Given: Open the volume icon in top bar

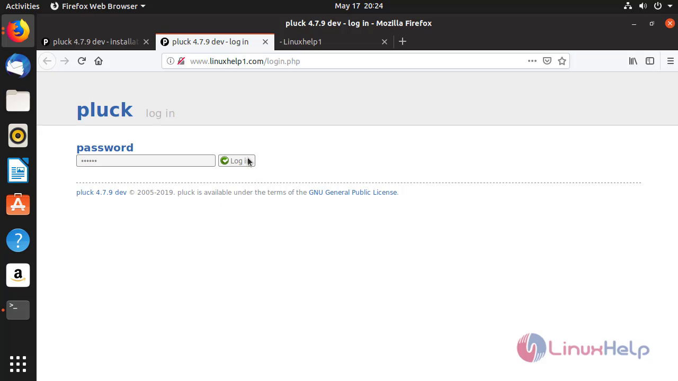Looking at the screenshot, I should (x=643, y=6).
